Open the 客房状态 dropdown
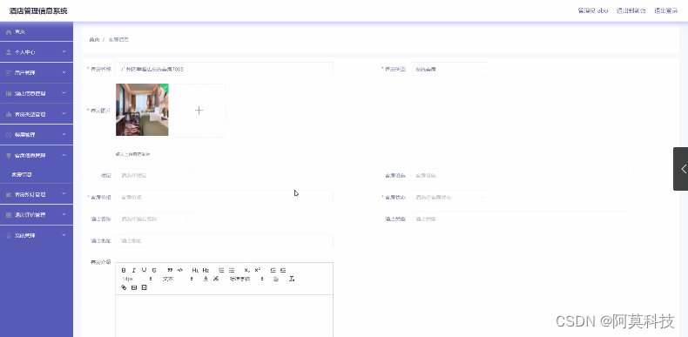This screenshot has width=688, height=337. click(449, 197)
